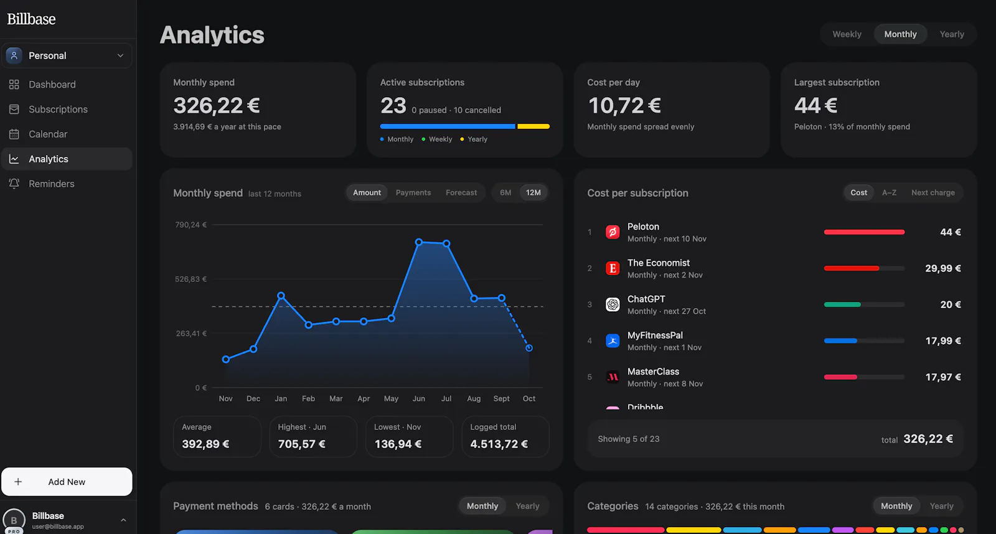This screenshot has width=996, height=534.
Task: Click the Jan data point on chart
Action: pyautogui.click(x=281, y=296)
